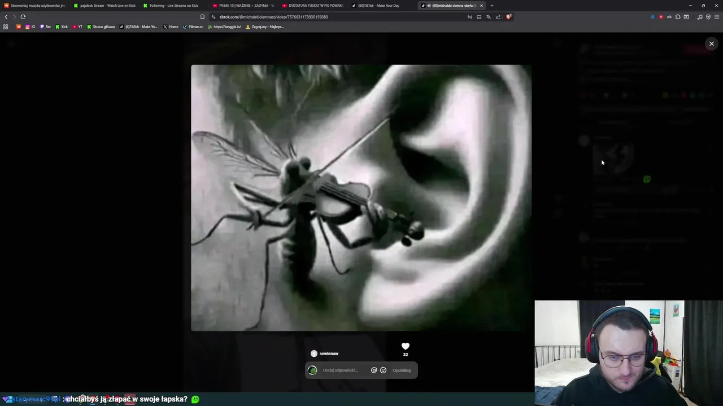Click the green emoji in the chat overlay

click(195, 399)
